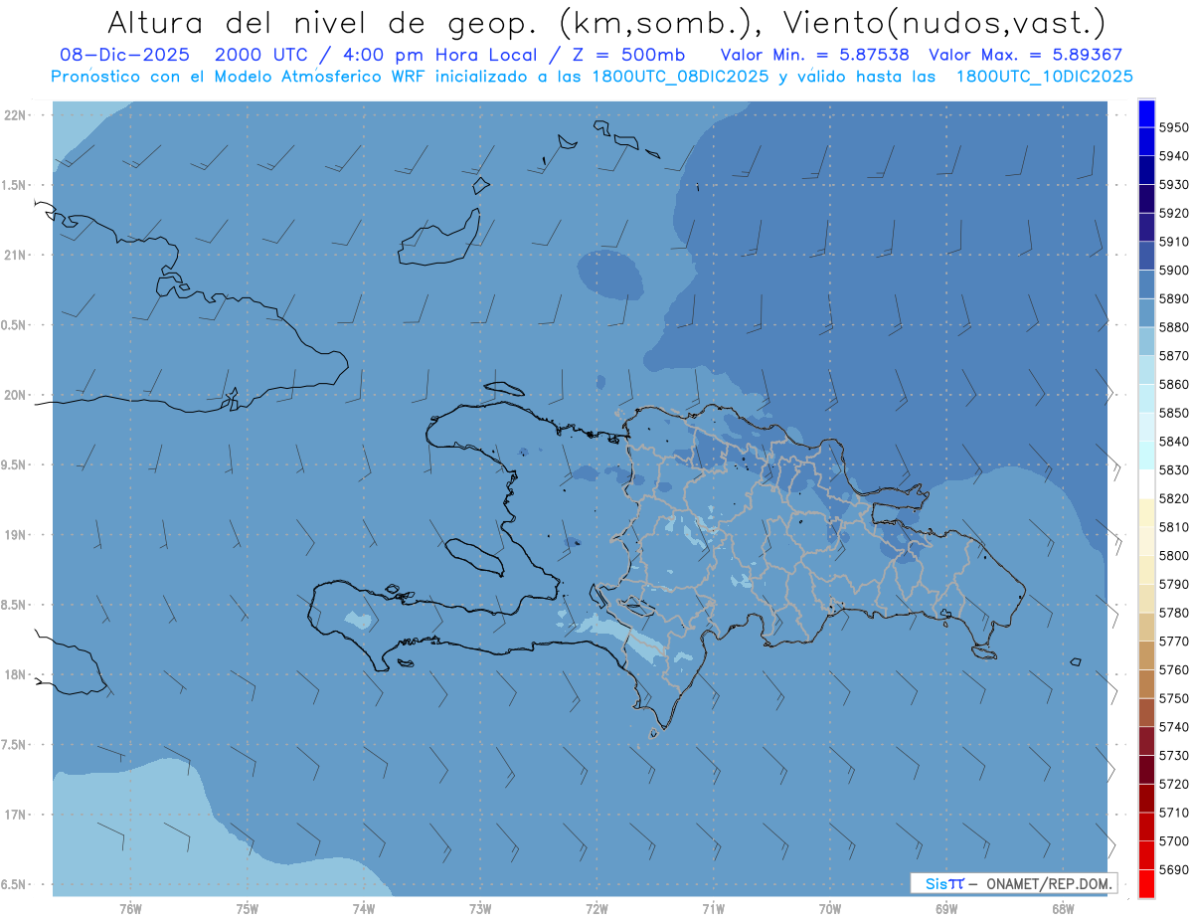Screen dimensions: 1193x922
Task: Click 'Valor Max. = 5.89367' text
Action: (x=1025, y=56)
